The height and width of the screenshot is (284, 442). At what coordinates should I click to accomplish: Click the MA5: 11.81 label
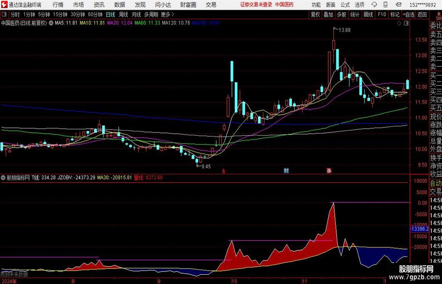tap(66, 23)
